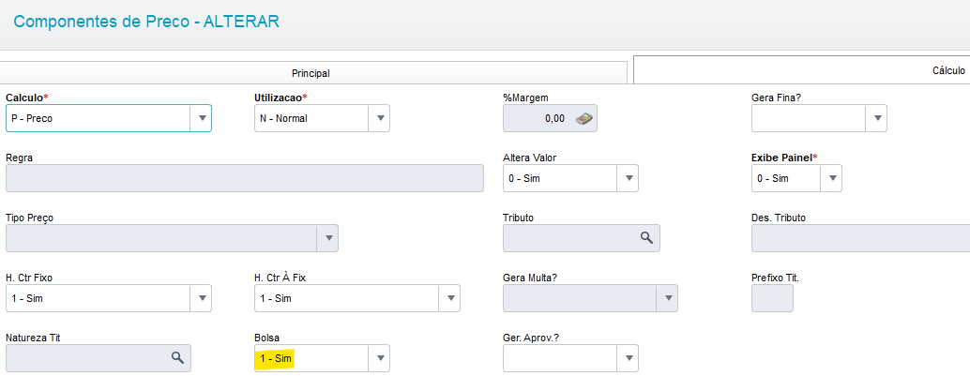The width and height of the screenshot is (970, 376).
Task: Select the 'P - Preco' value text
Action: click(x=32, y=118)
